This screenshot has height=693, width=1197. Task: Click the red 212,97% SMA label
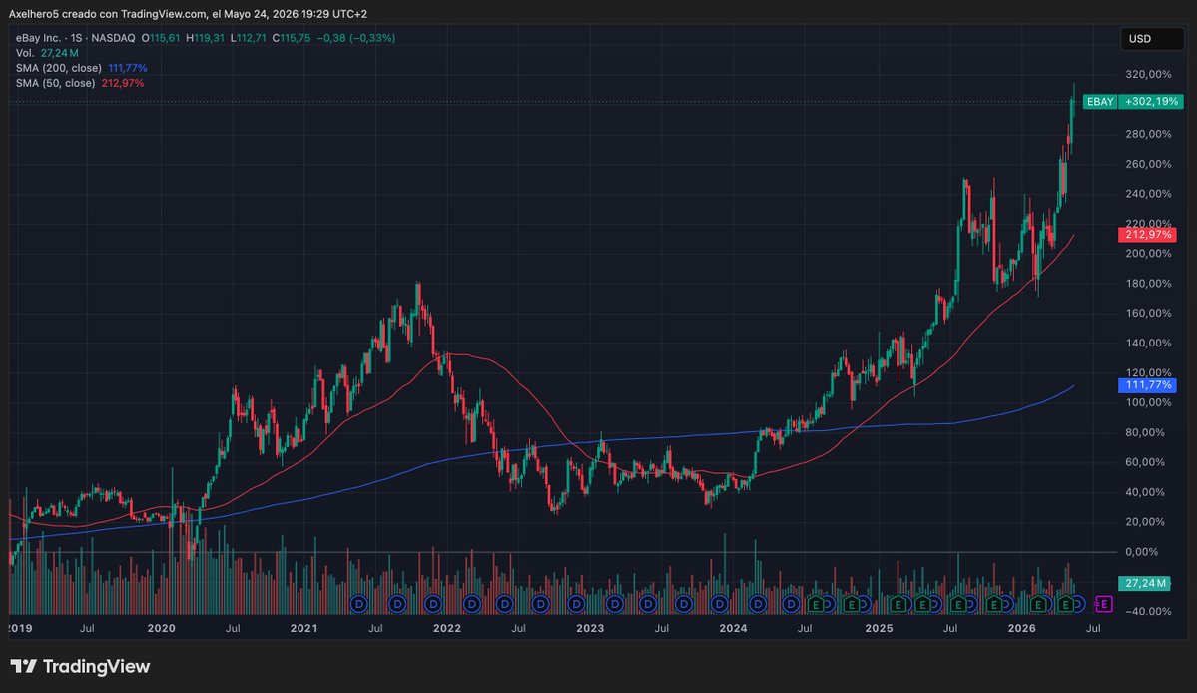pos(1147,235)
